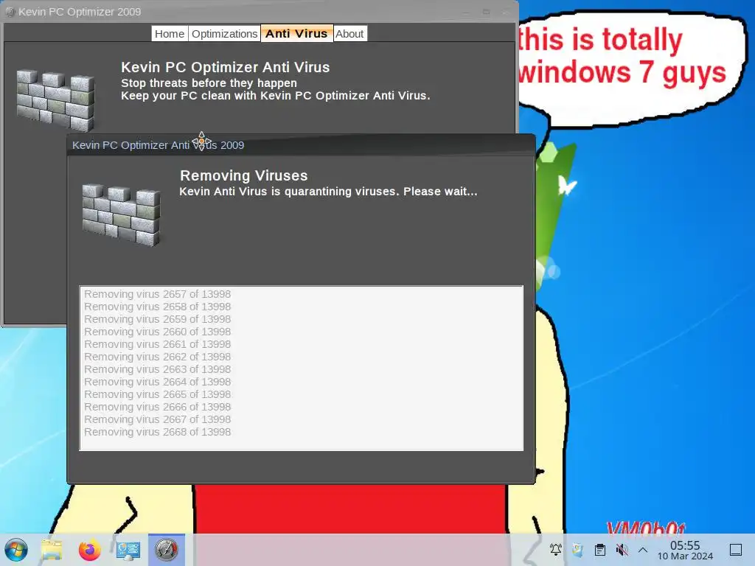Open the system settings taskbar icon
The height and width of the screenshot is (566, 755).
(128, 550)
